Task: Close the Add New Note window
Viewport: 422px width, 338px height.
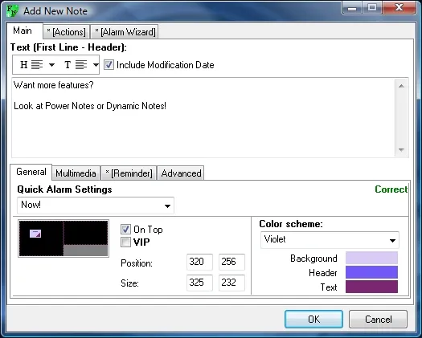Action: point(399,7)
